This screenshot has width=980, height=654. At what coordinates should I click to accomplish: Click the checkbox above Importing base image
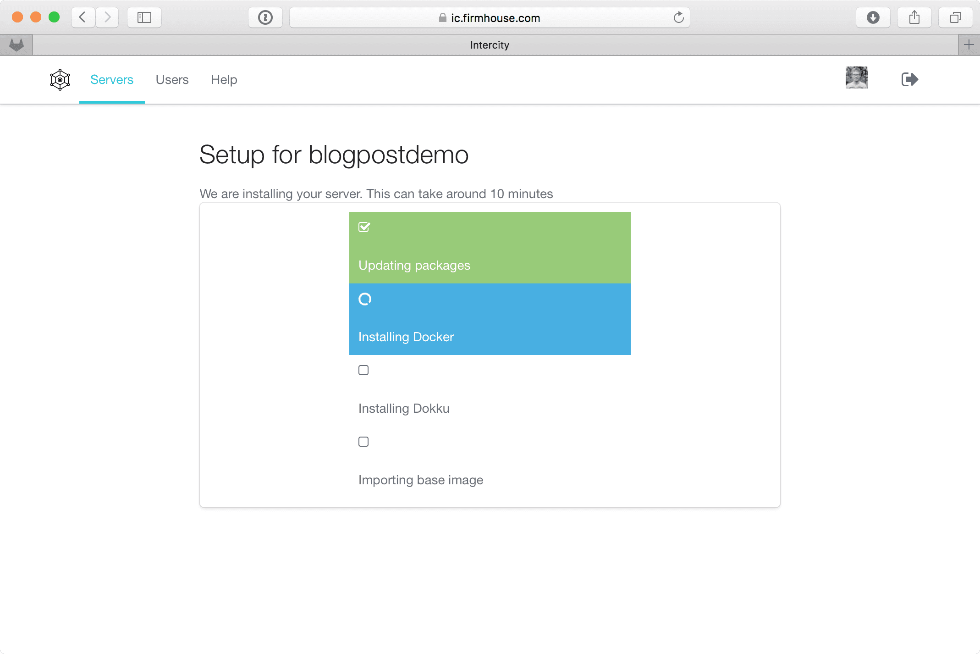pyautogui.click(x=363, y=442)
